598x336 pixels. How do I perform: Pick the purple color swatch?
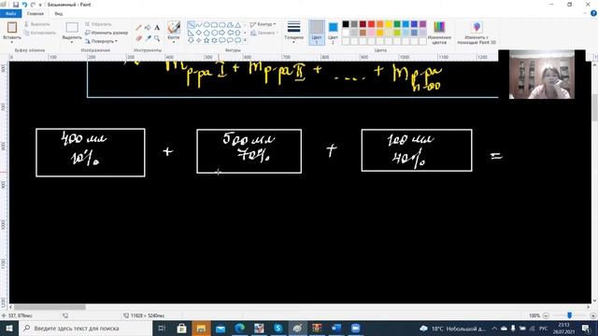click(x=422, y=24)
